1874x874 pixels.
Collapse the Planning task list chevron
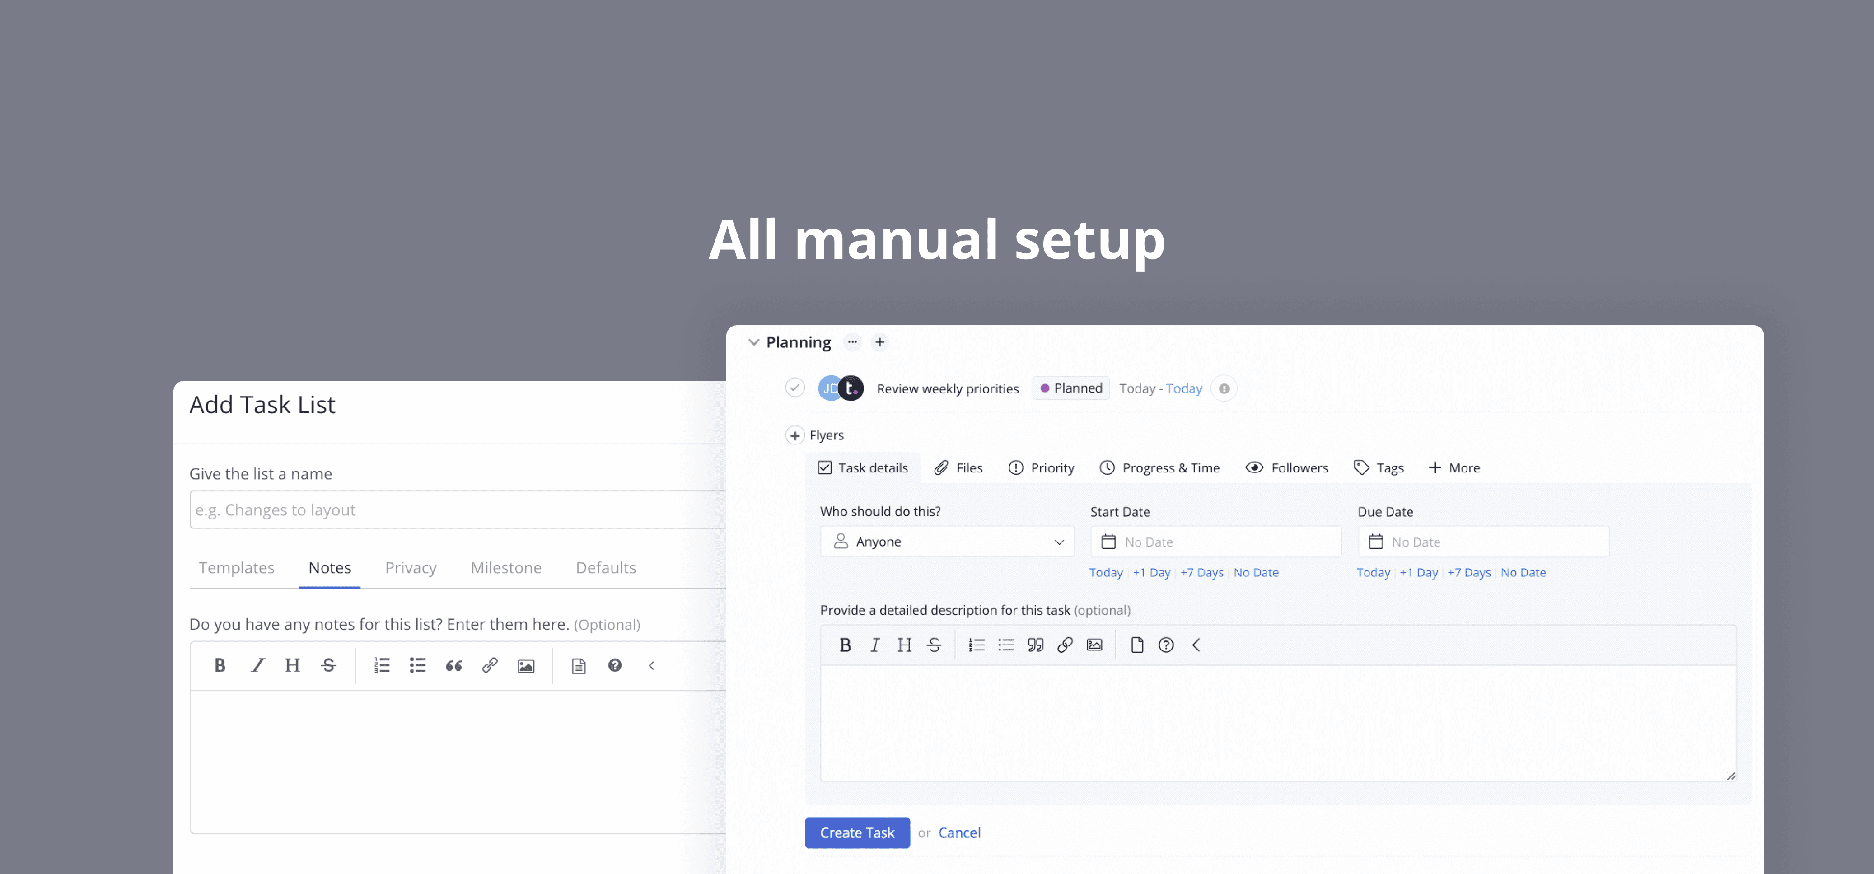(754, 342)
